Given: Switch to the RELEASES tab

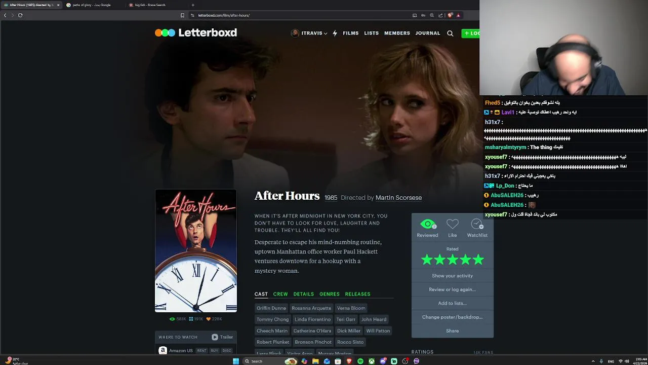Looking at the screenshot, I should [x=357, y=294].
